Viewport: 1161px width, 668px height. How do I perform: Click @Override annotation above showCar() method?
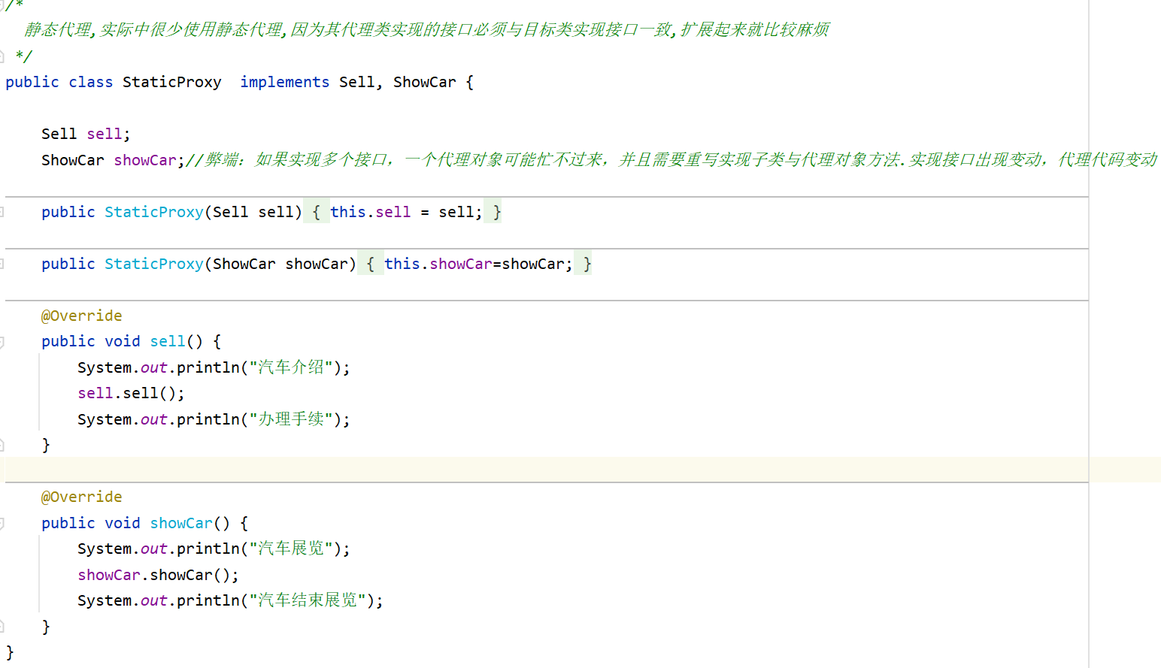[81, 497]
